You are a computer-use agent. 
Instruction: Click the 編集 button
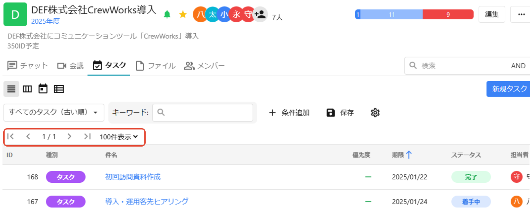point(492,14)
